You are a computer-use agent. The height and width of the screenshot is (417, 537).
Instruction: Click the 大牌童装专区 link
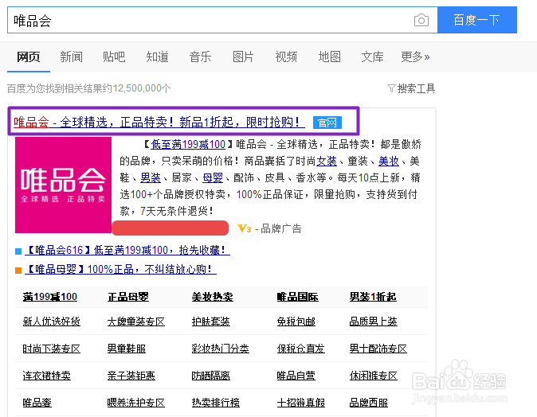[x=136, y=322]
